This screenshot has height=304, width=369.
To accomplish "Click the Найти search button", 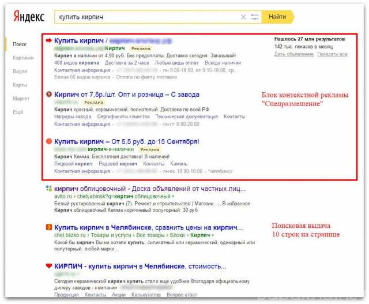I will coord(277,17).
